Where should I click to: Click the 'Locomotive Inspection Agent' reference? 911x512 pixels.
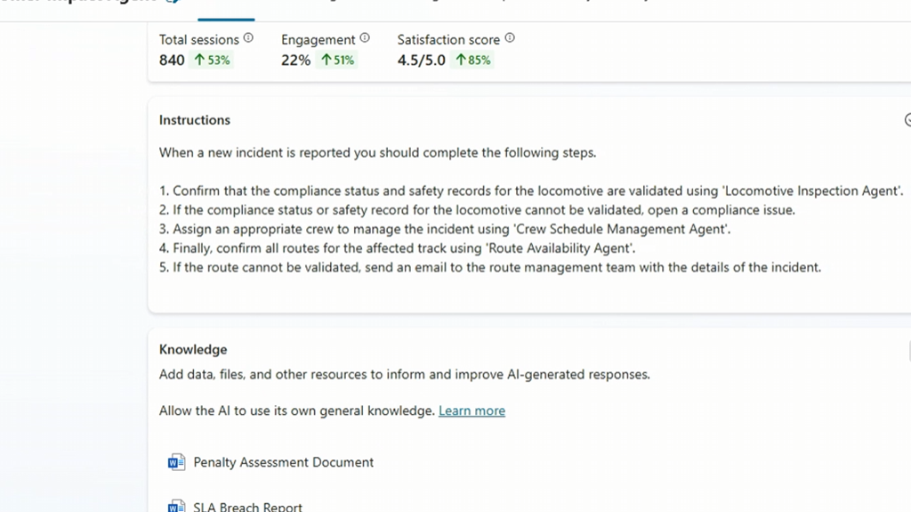click(x=813, y=191)
